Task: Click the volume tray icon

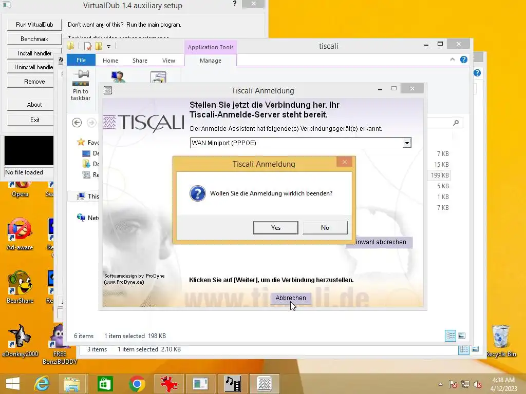Action: coord(477,384)
